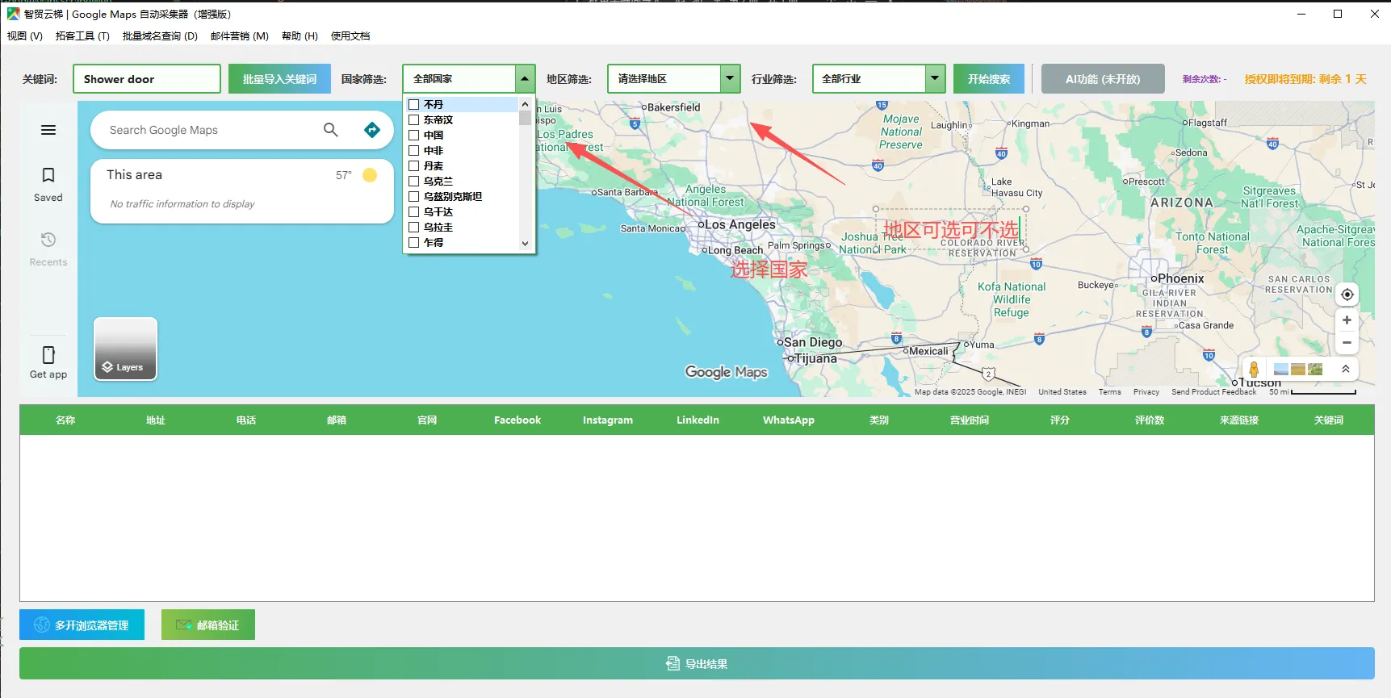Click the Search Google Maps box
Screen dimensions: 1391x698
pyautogui.click(x=210, y=130)
